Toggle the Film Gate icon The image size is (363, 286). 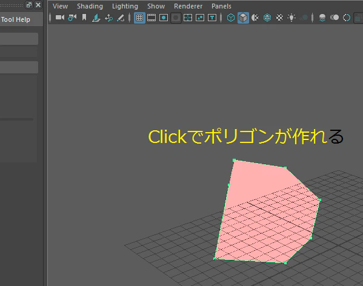tap(152, 18)
